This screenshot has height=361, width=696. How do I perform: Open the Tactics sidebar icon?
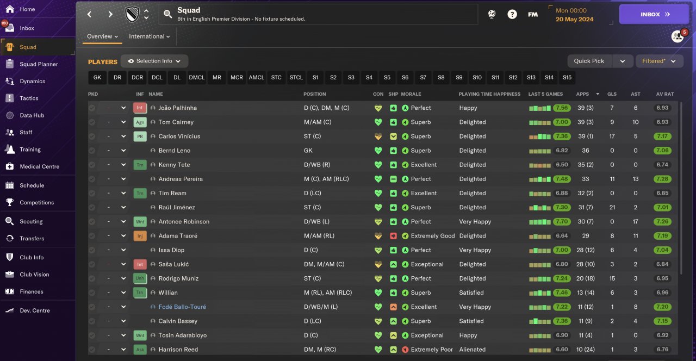[x=10, y=98]
